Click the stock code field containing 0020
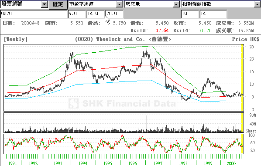Screen dimensions: 261x166 pyautogui.click(x=34, y=14)
